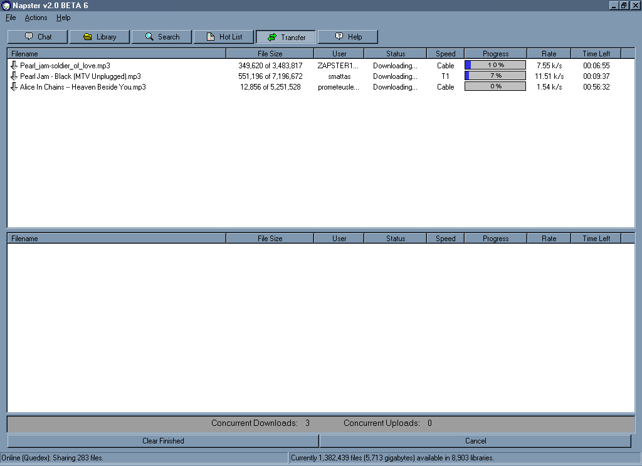Click the Concurrent Downloads: 3 label
This screenshot has width=642, height=466.
pyautogui.click(x=260, y=423)
